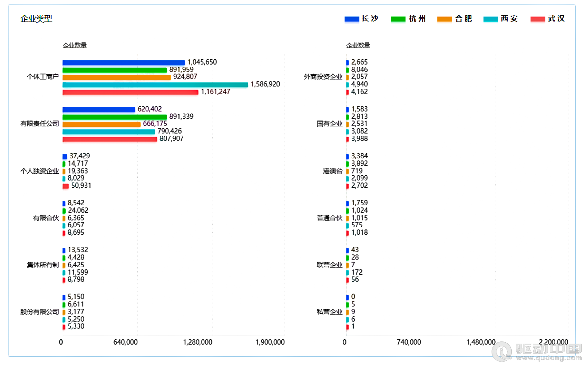Click the cyan 西安 legend swatch
The height and width of the screenshot is (367, 587).
pos(491,19)
